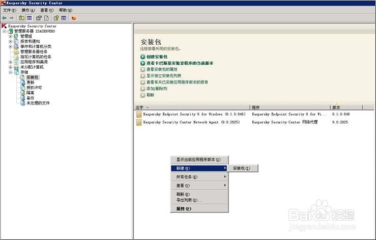Click the 隔离 quarantine node icon
Viewport: 376px width, 240px height.
pos(22,93)
